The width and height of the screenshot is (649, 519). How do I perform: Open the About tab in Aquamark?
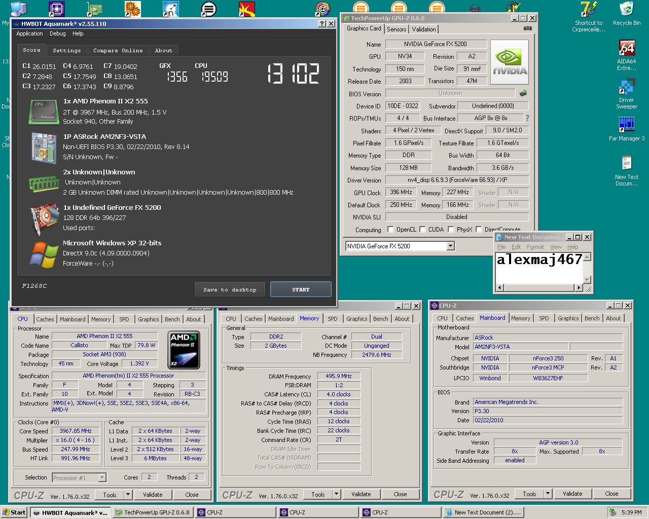point(164,50)
